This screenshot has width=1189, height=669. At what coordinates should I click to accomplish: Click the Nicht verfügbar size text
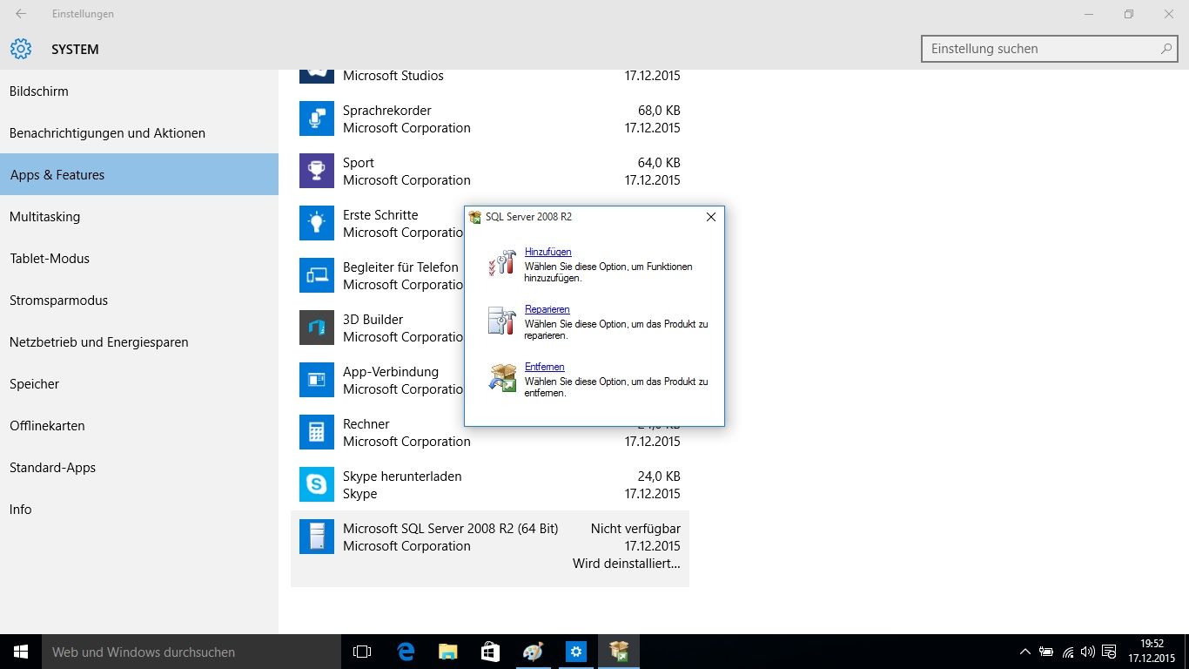(635, 529)
